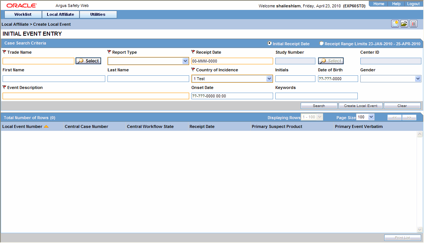424x243 pixels.
Task: Click the worklist view icon top right
Action: (413, 23)
